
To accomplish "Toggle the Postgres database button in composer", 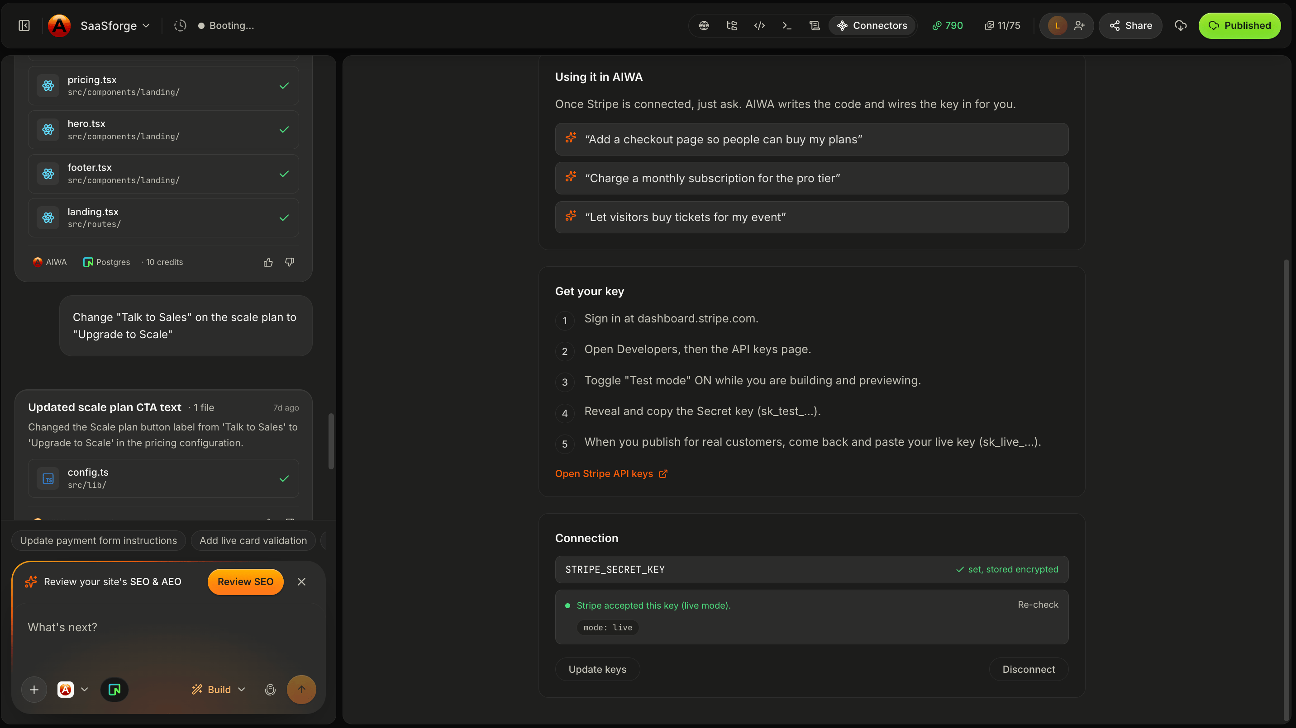I will click(x=114, y=689).
